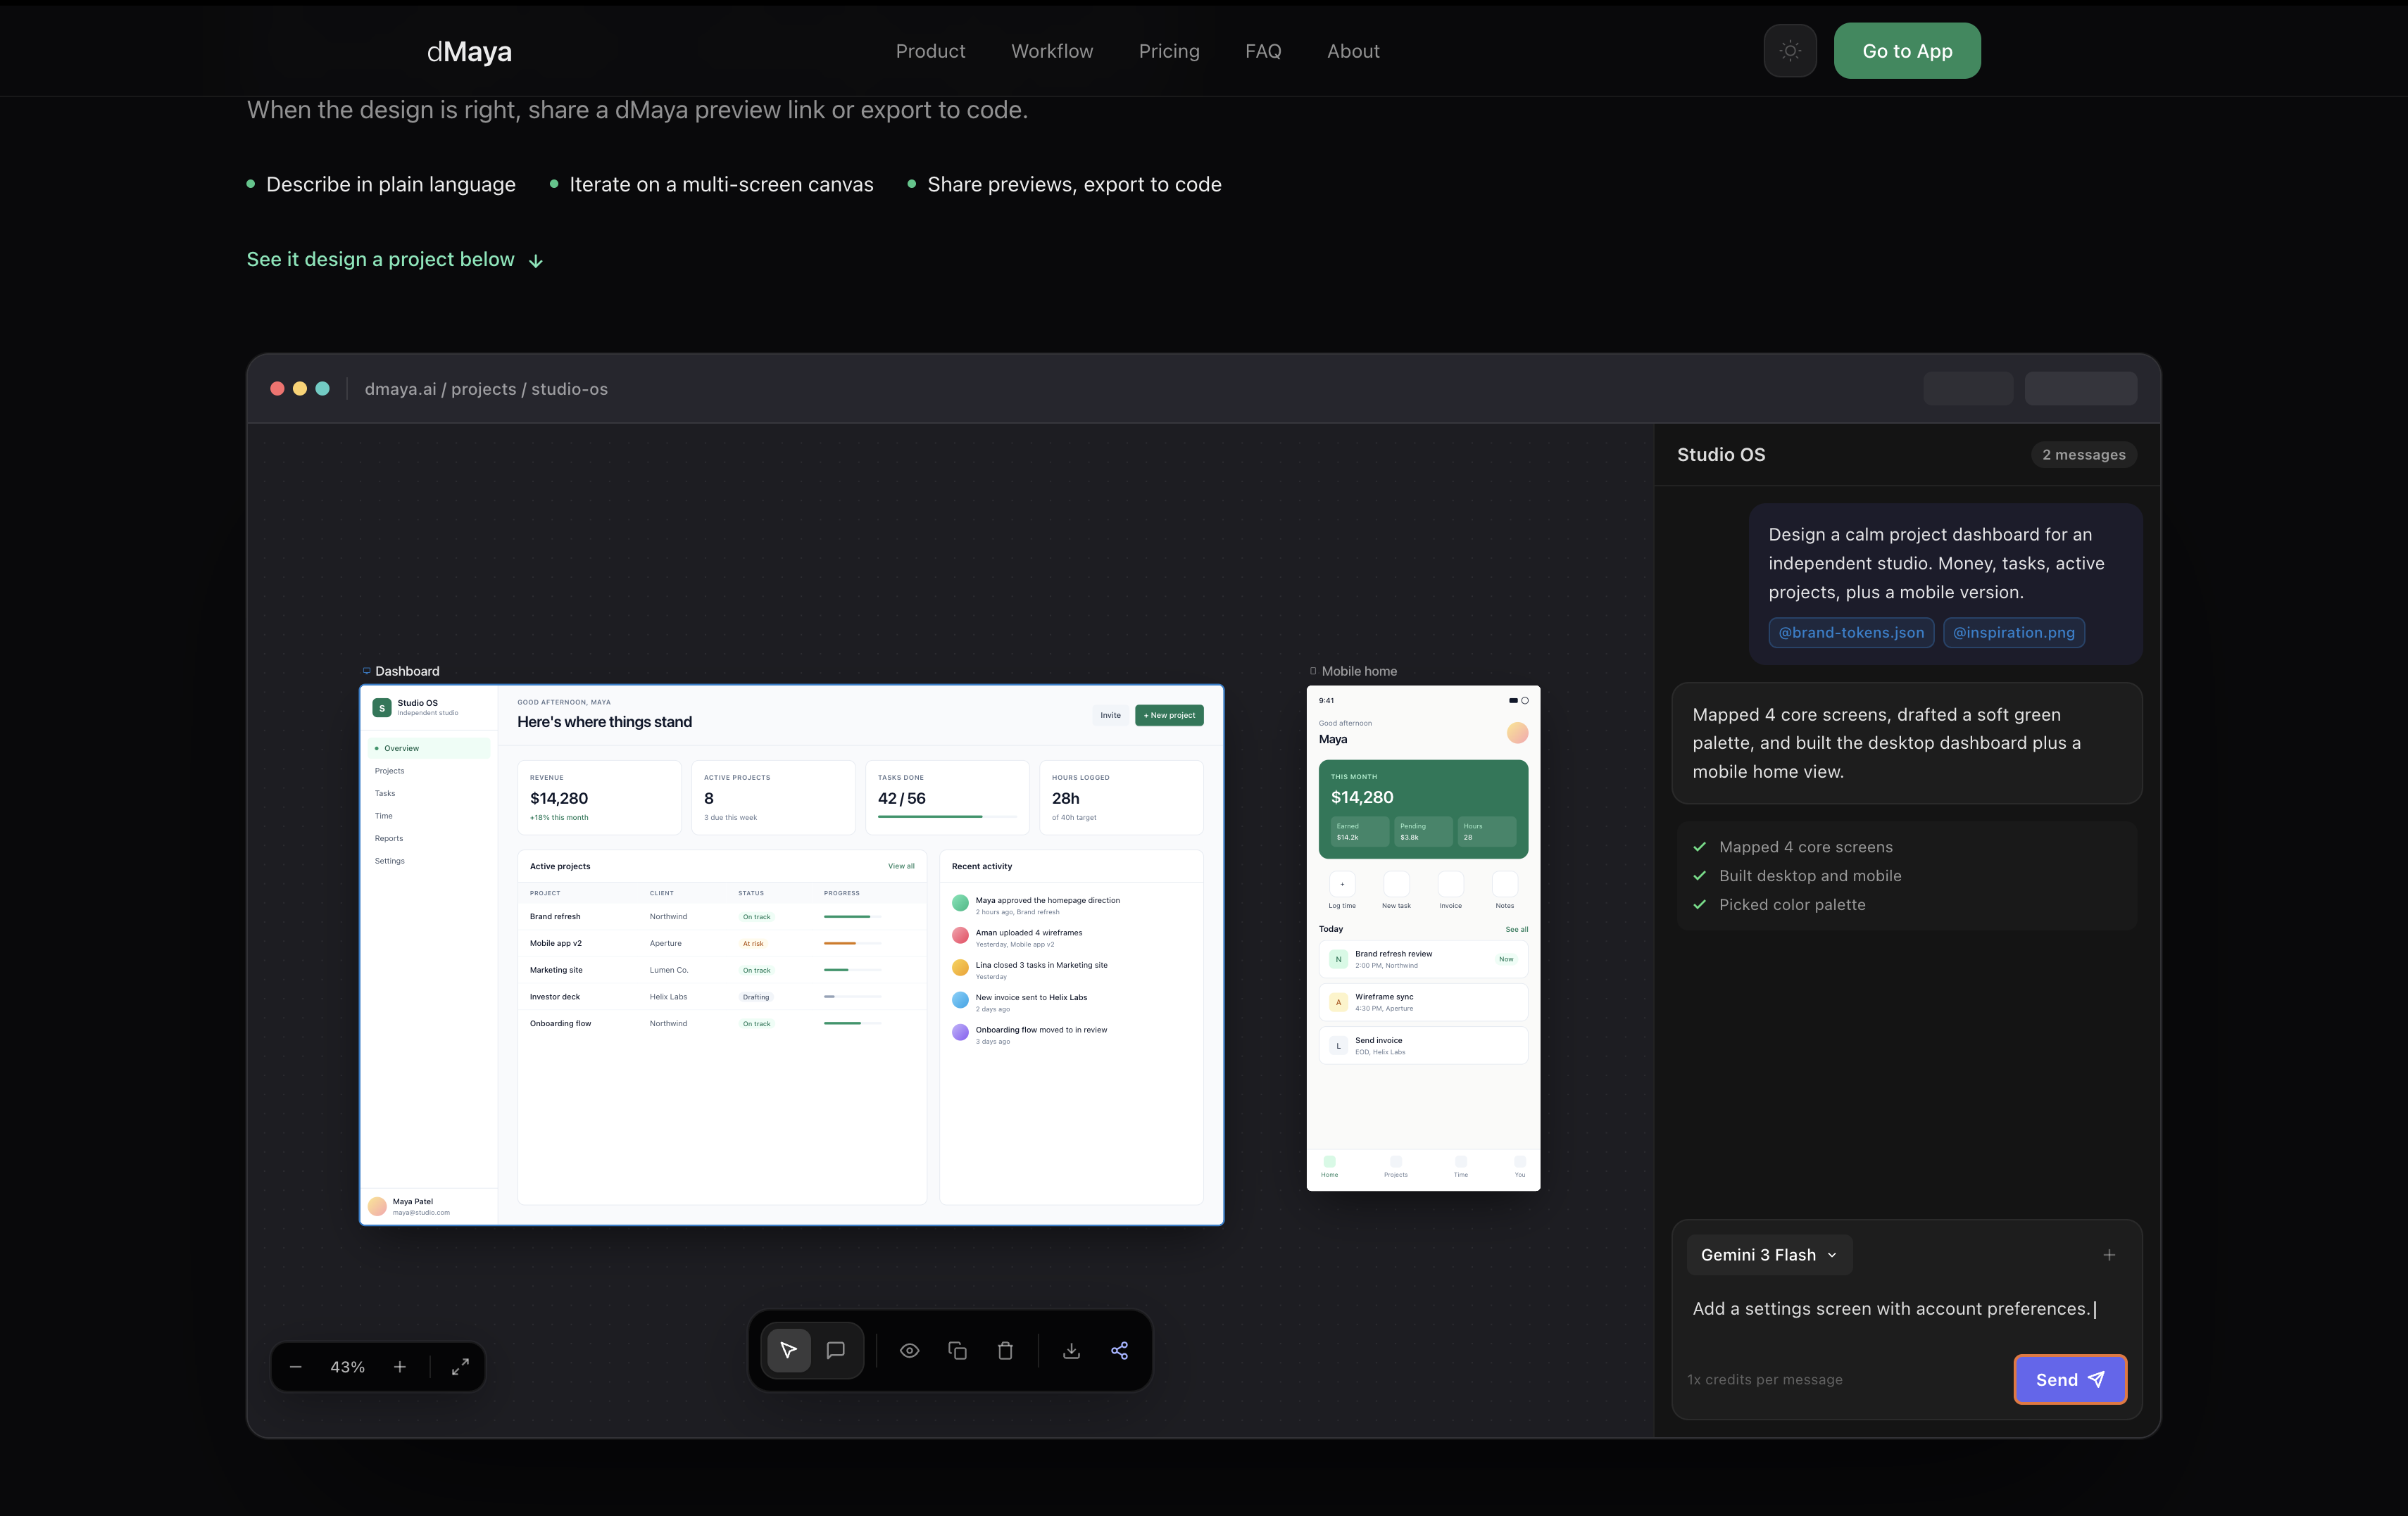
Task: Click the 2 messages badge
Action: [x=2084, y=455]
